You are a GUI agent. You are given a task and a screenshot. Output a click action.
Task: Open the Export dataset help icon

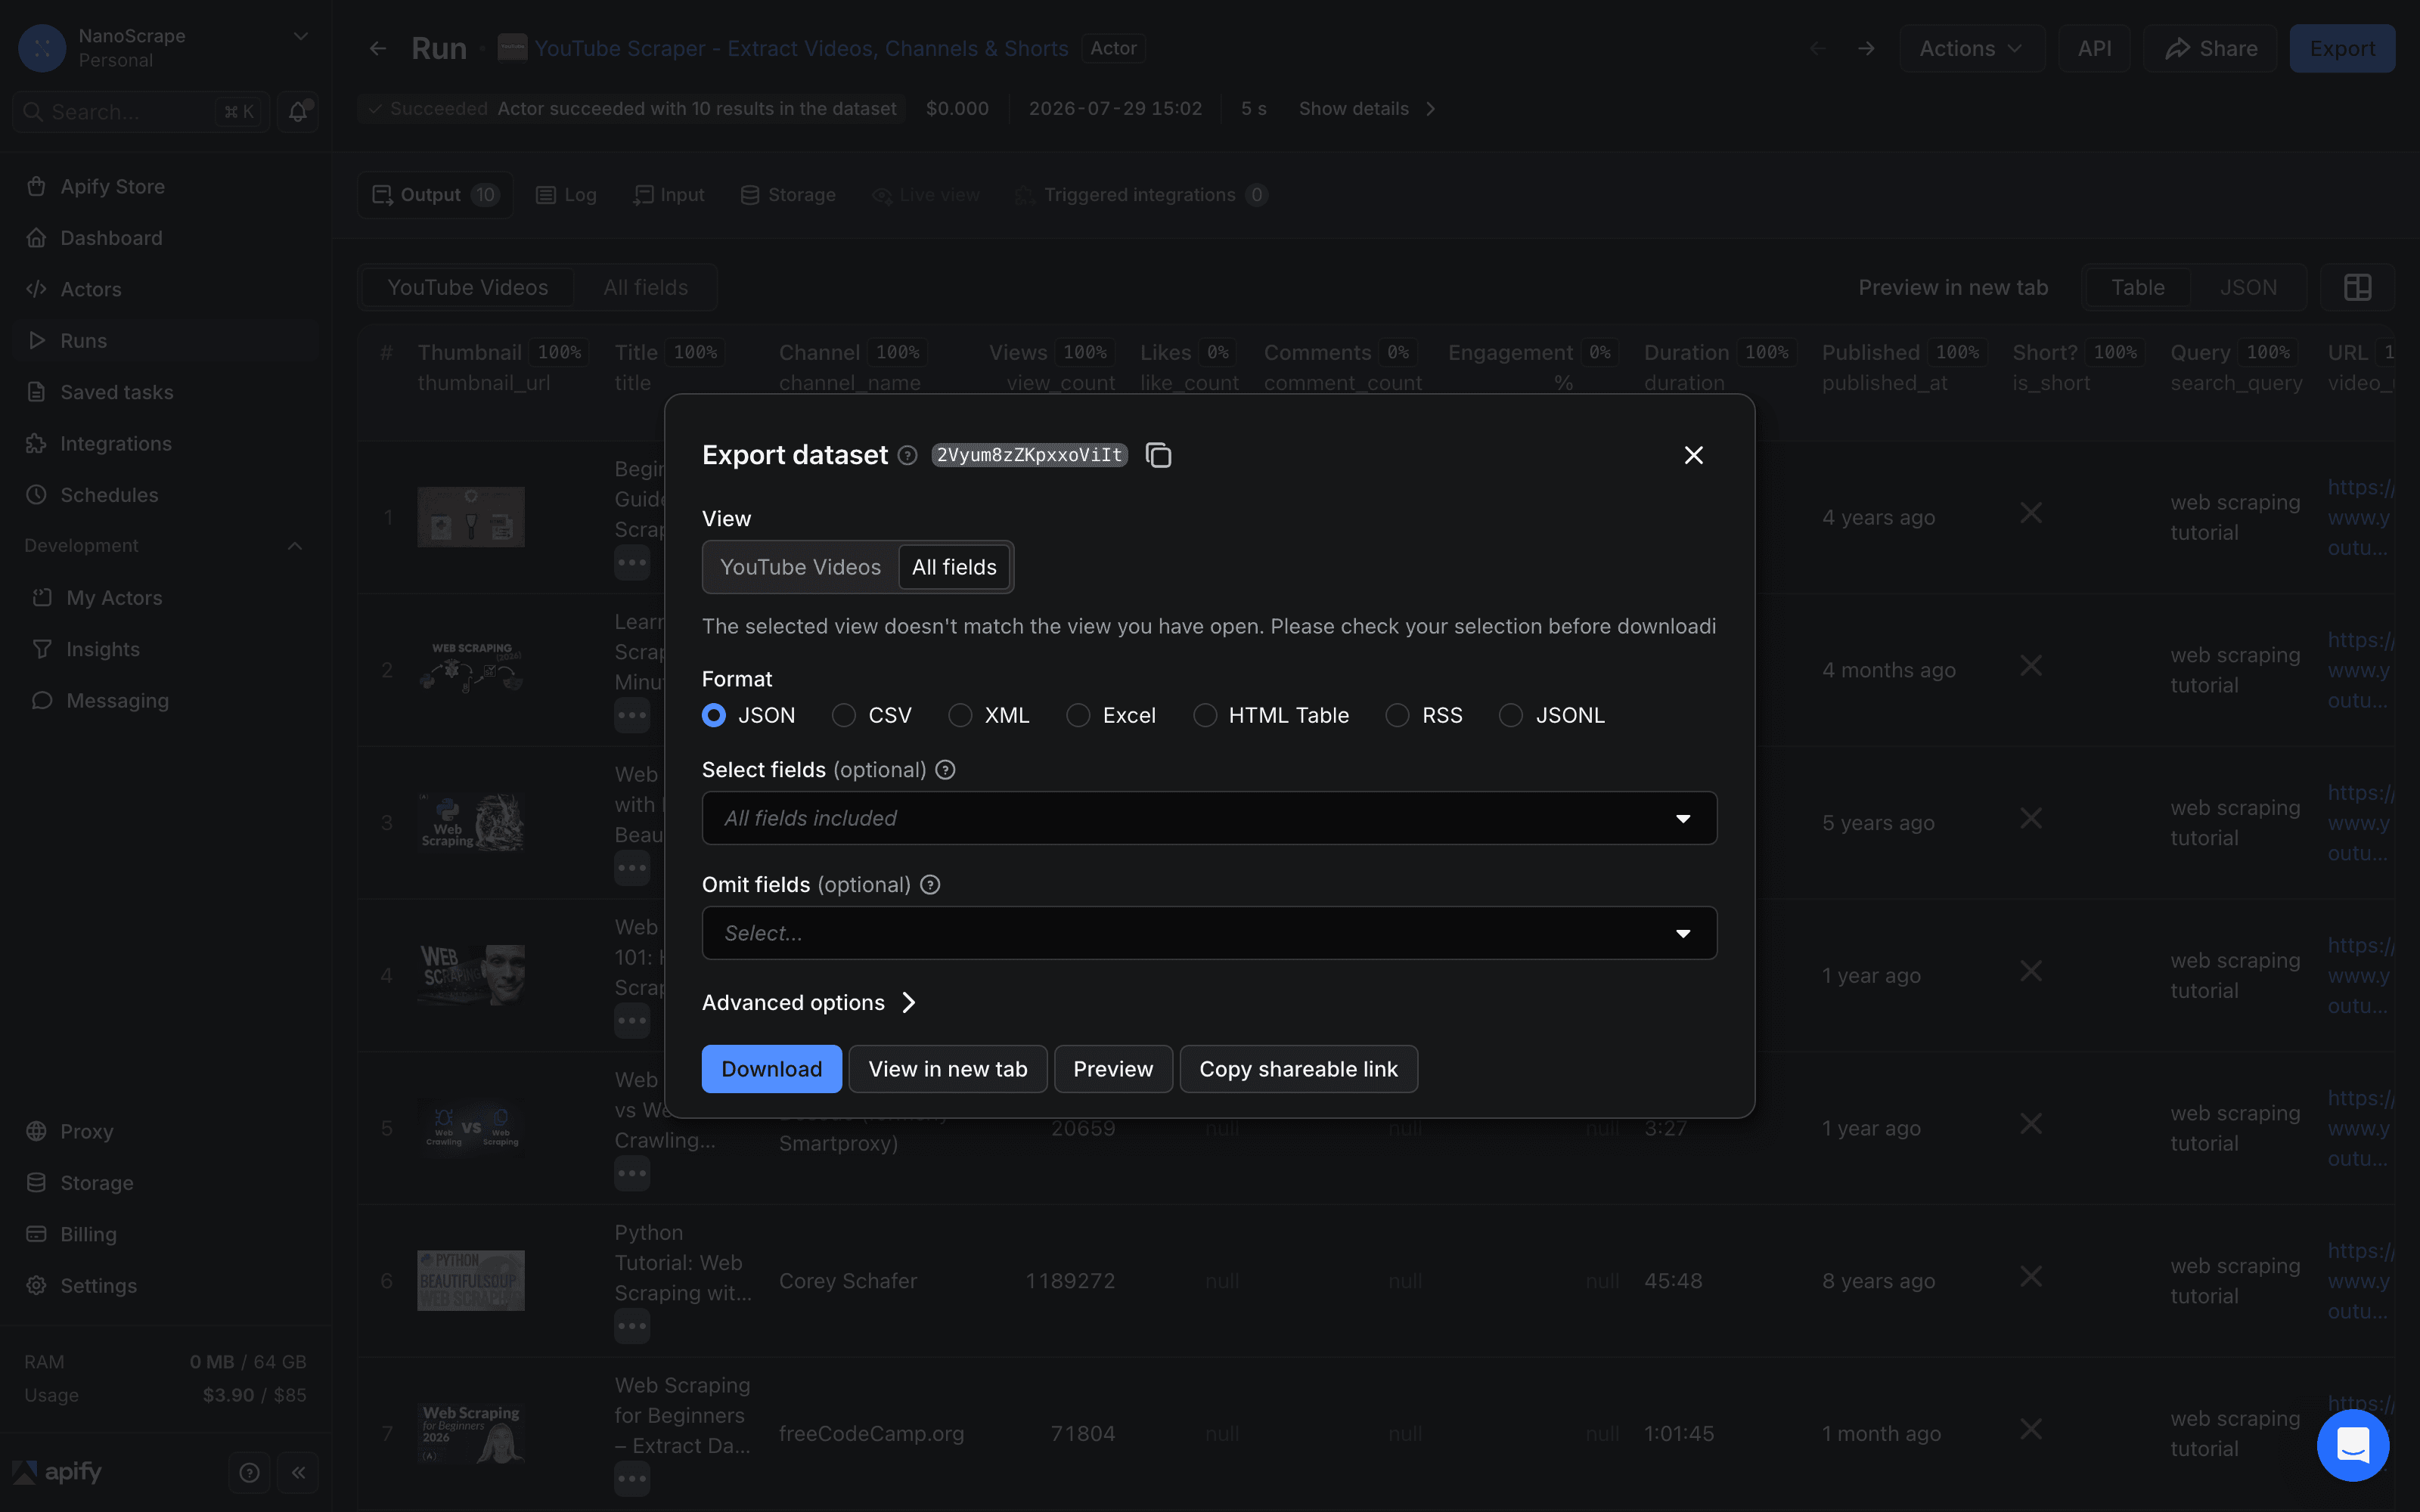point(907,455)
